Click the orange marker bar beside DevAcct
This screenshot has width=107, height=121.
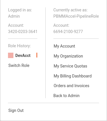(37, 55)
